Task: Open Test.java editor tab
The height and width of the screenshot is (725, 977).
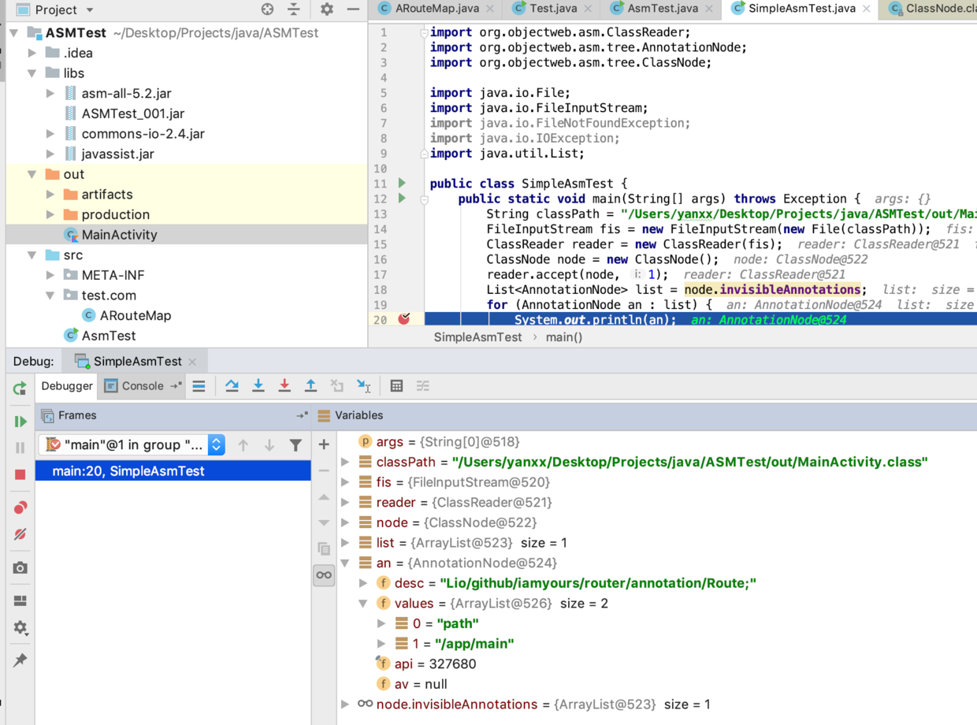Action: tap(552, 9)
